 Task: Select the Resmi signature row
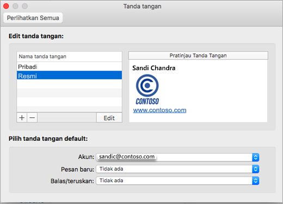click(x=69, y=75)
